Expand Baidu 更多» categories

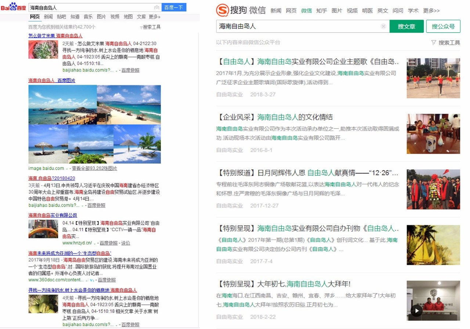154,17
